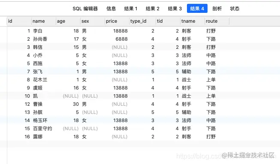Open the 状态 tab

tap(235, 9)
